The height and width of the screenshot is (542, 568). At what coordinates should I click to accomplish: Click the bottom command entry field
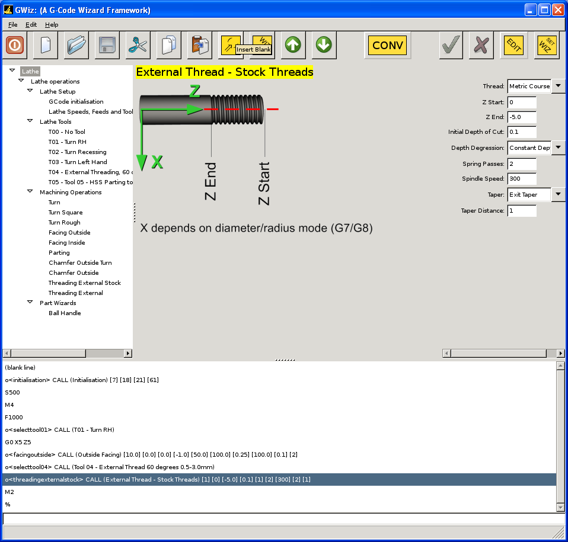(x=283, y=518)
